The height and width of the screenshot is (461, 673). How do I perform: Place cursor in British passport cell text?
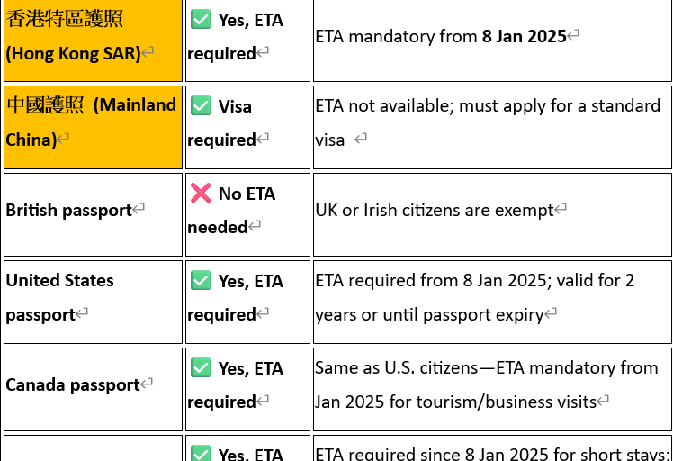(x=69, y=210)
